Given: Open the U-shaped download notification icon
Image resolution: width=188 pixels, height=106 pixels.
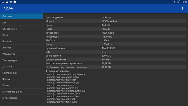Looking at the screenshot, I should pyautogui.click(x=7, y=2).
